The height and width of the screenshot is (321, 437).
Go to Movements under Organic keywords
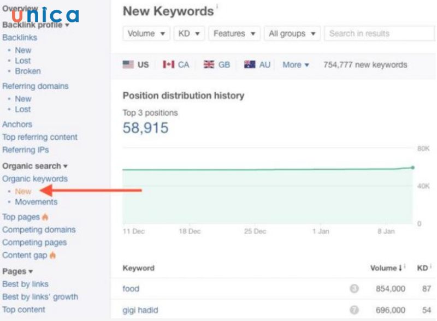36,202
